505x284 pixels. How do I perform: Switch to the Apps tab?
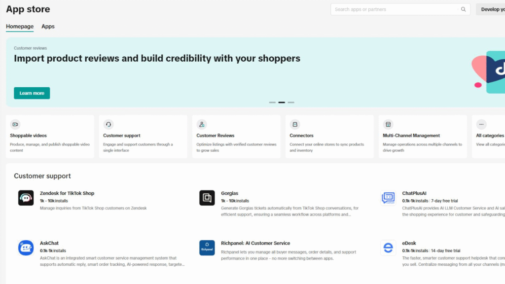point(48,27)
